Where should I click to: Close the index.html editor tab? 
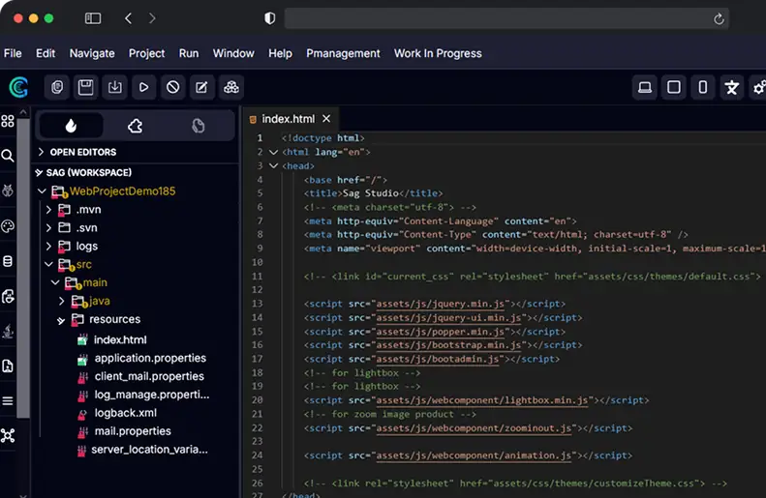click(x=326, y=119)
